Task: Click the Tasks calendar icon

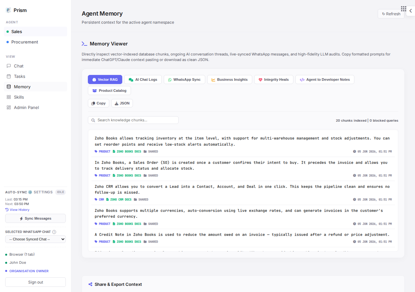Action: tap(9, 76)
